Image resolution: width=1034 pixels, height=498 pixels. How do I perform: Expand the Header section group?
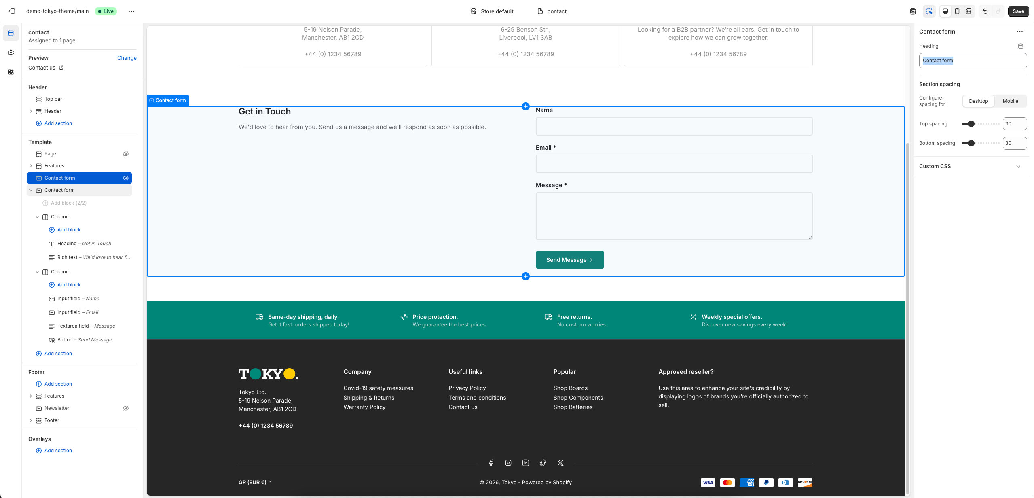pyautogui.click(x=31, y=111)
